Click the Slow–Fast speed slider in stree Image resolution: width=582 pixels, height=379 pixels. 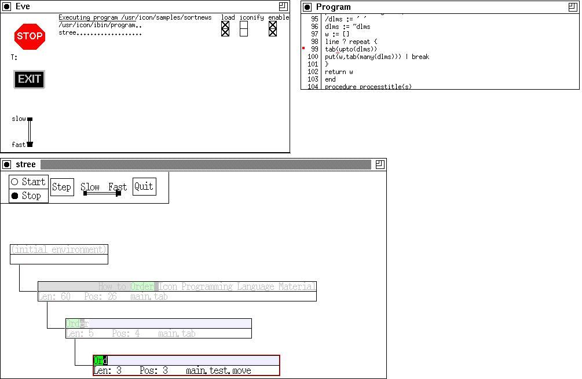click(x=102, y=193)
